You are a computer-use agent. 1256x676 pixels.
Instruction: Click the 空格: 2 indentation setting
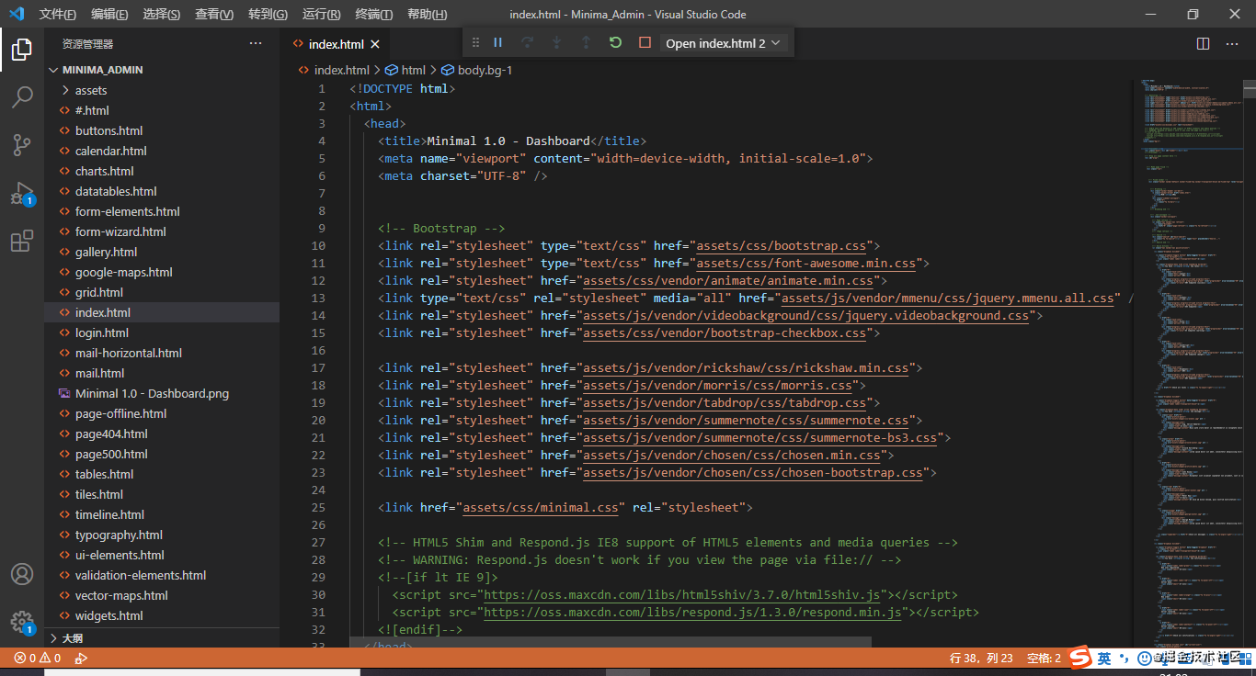[x=1044, y=658]
